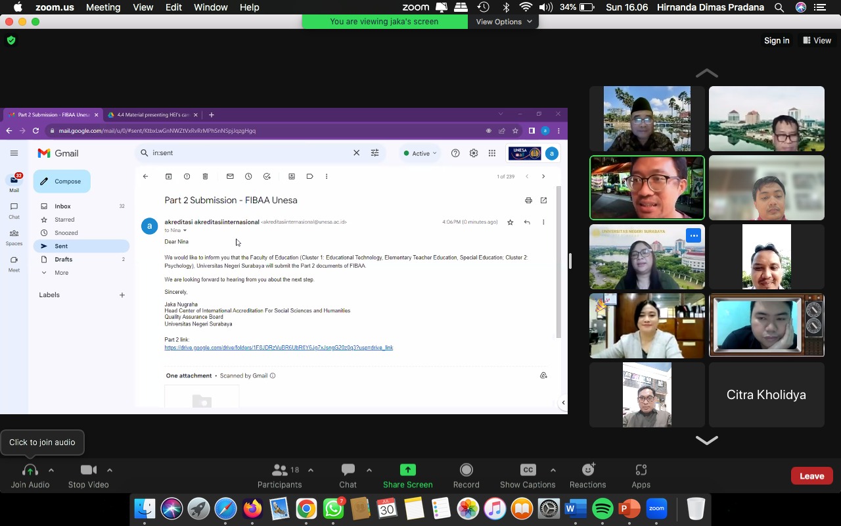Select Sent folder in Gmail
Viewport: 841px width, 526px height.
(81, 246)
